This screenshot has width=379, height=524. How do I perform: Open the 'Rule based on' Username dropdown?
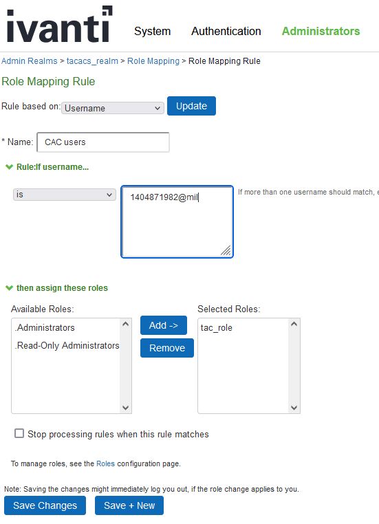[113, 108]
